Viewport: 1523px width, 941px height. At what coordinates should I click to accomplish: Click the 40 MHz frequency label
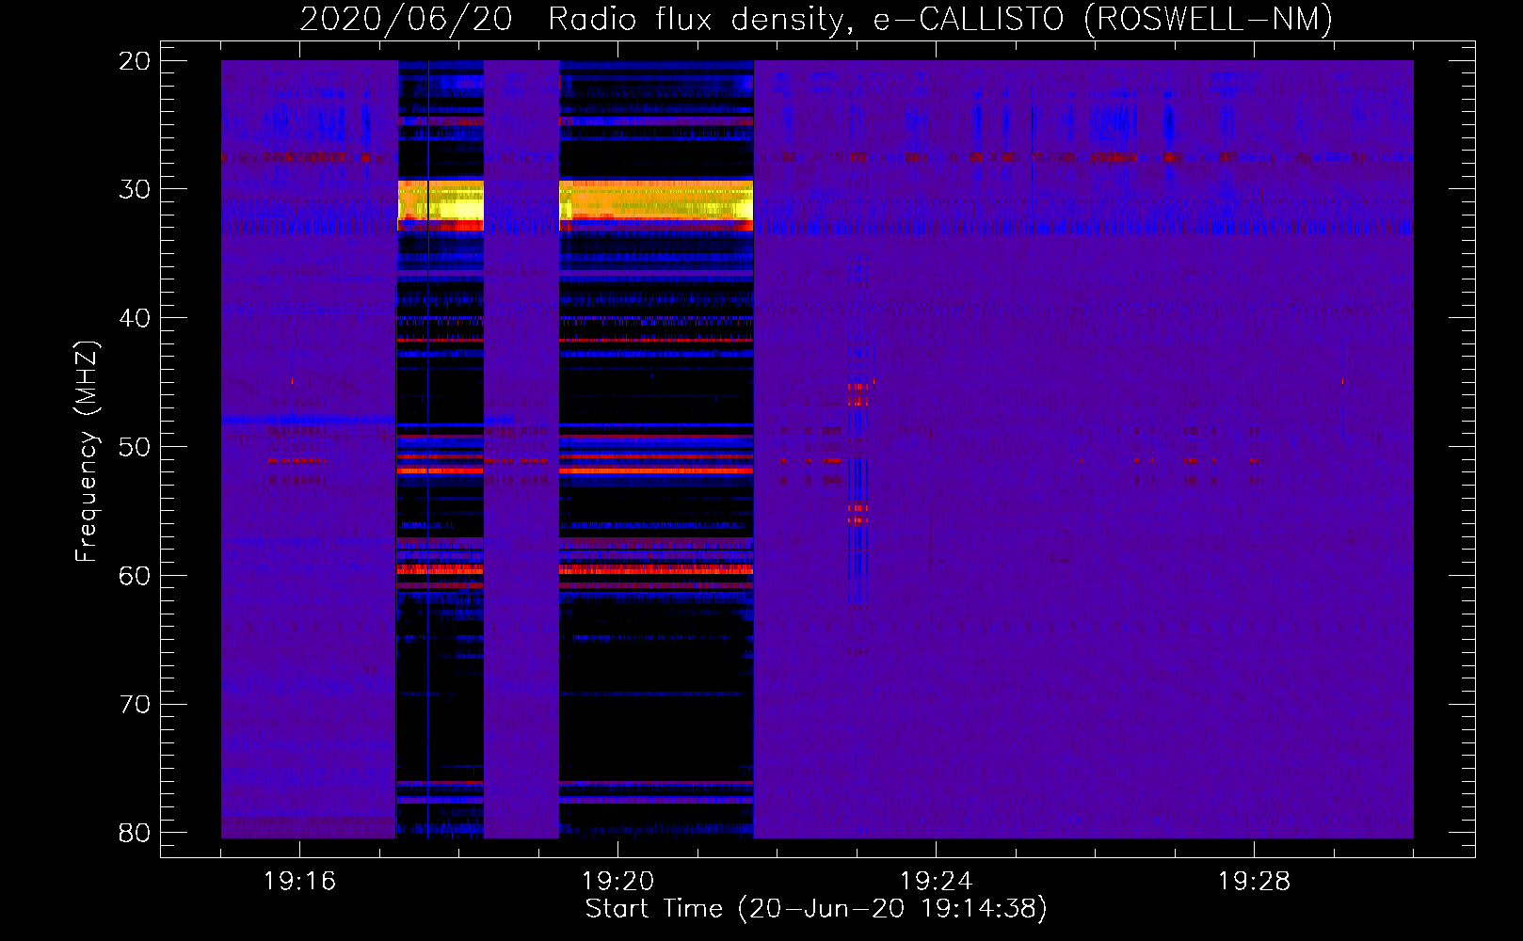[135, 318]
